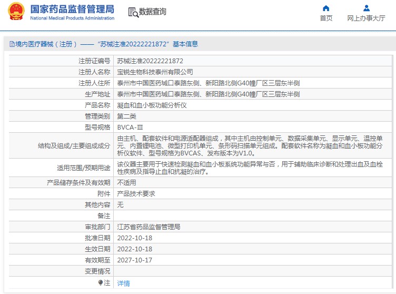Click 国家药品监督管理局 site title
Image resolution: width=396 pixels, height=294 pixels.
point(72,9)
